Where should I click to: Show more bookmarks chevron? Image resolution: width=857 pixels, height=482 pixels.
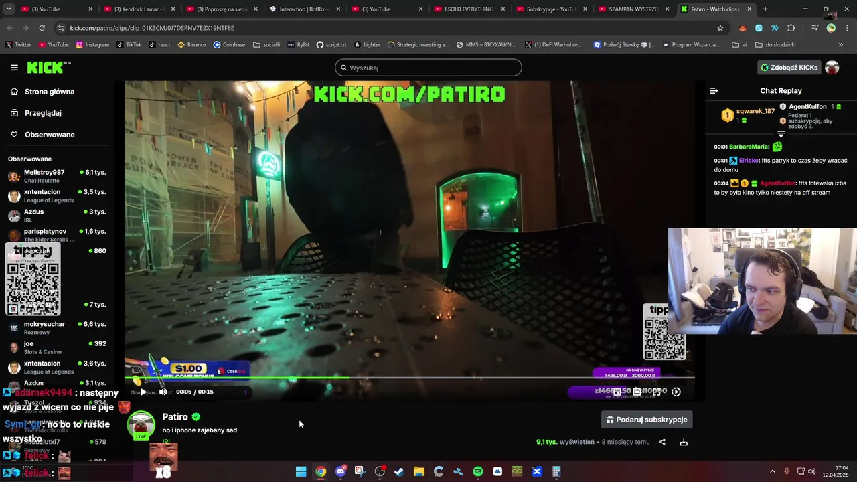[x=841, y=45]
